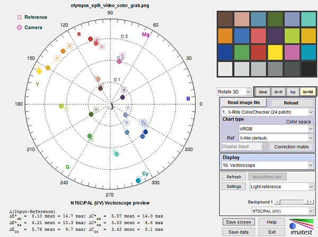
Task: Open the NTSC/PAL (UV) dropdown
Action: pos(282,211)
